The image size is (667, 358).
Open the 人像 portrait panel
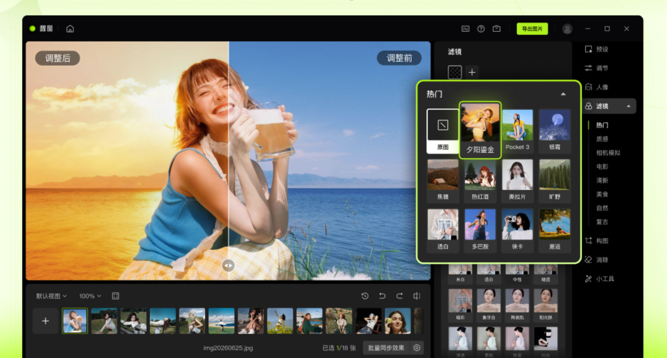click(x=597, y=87)
